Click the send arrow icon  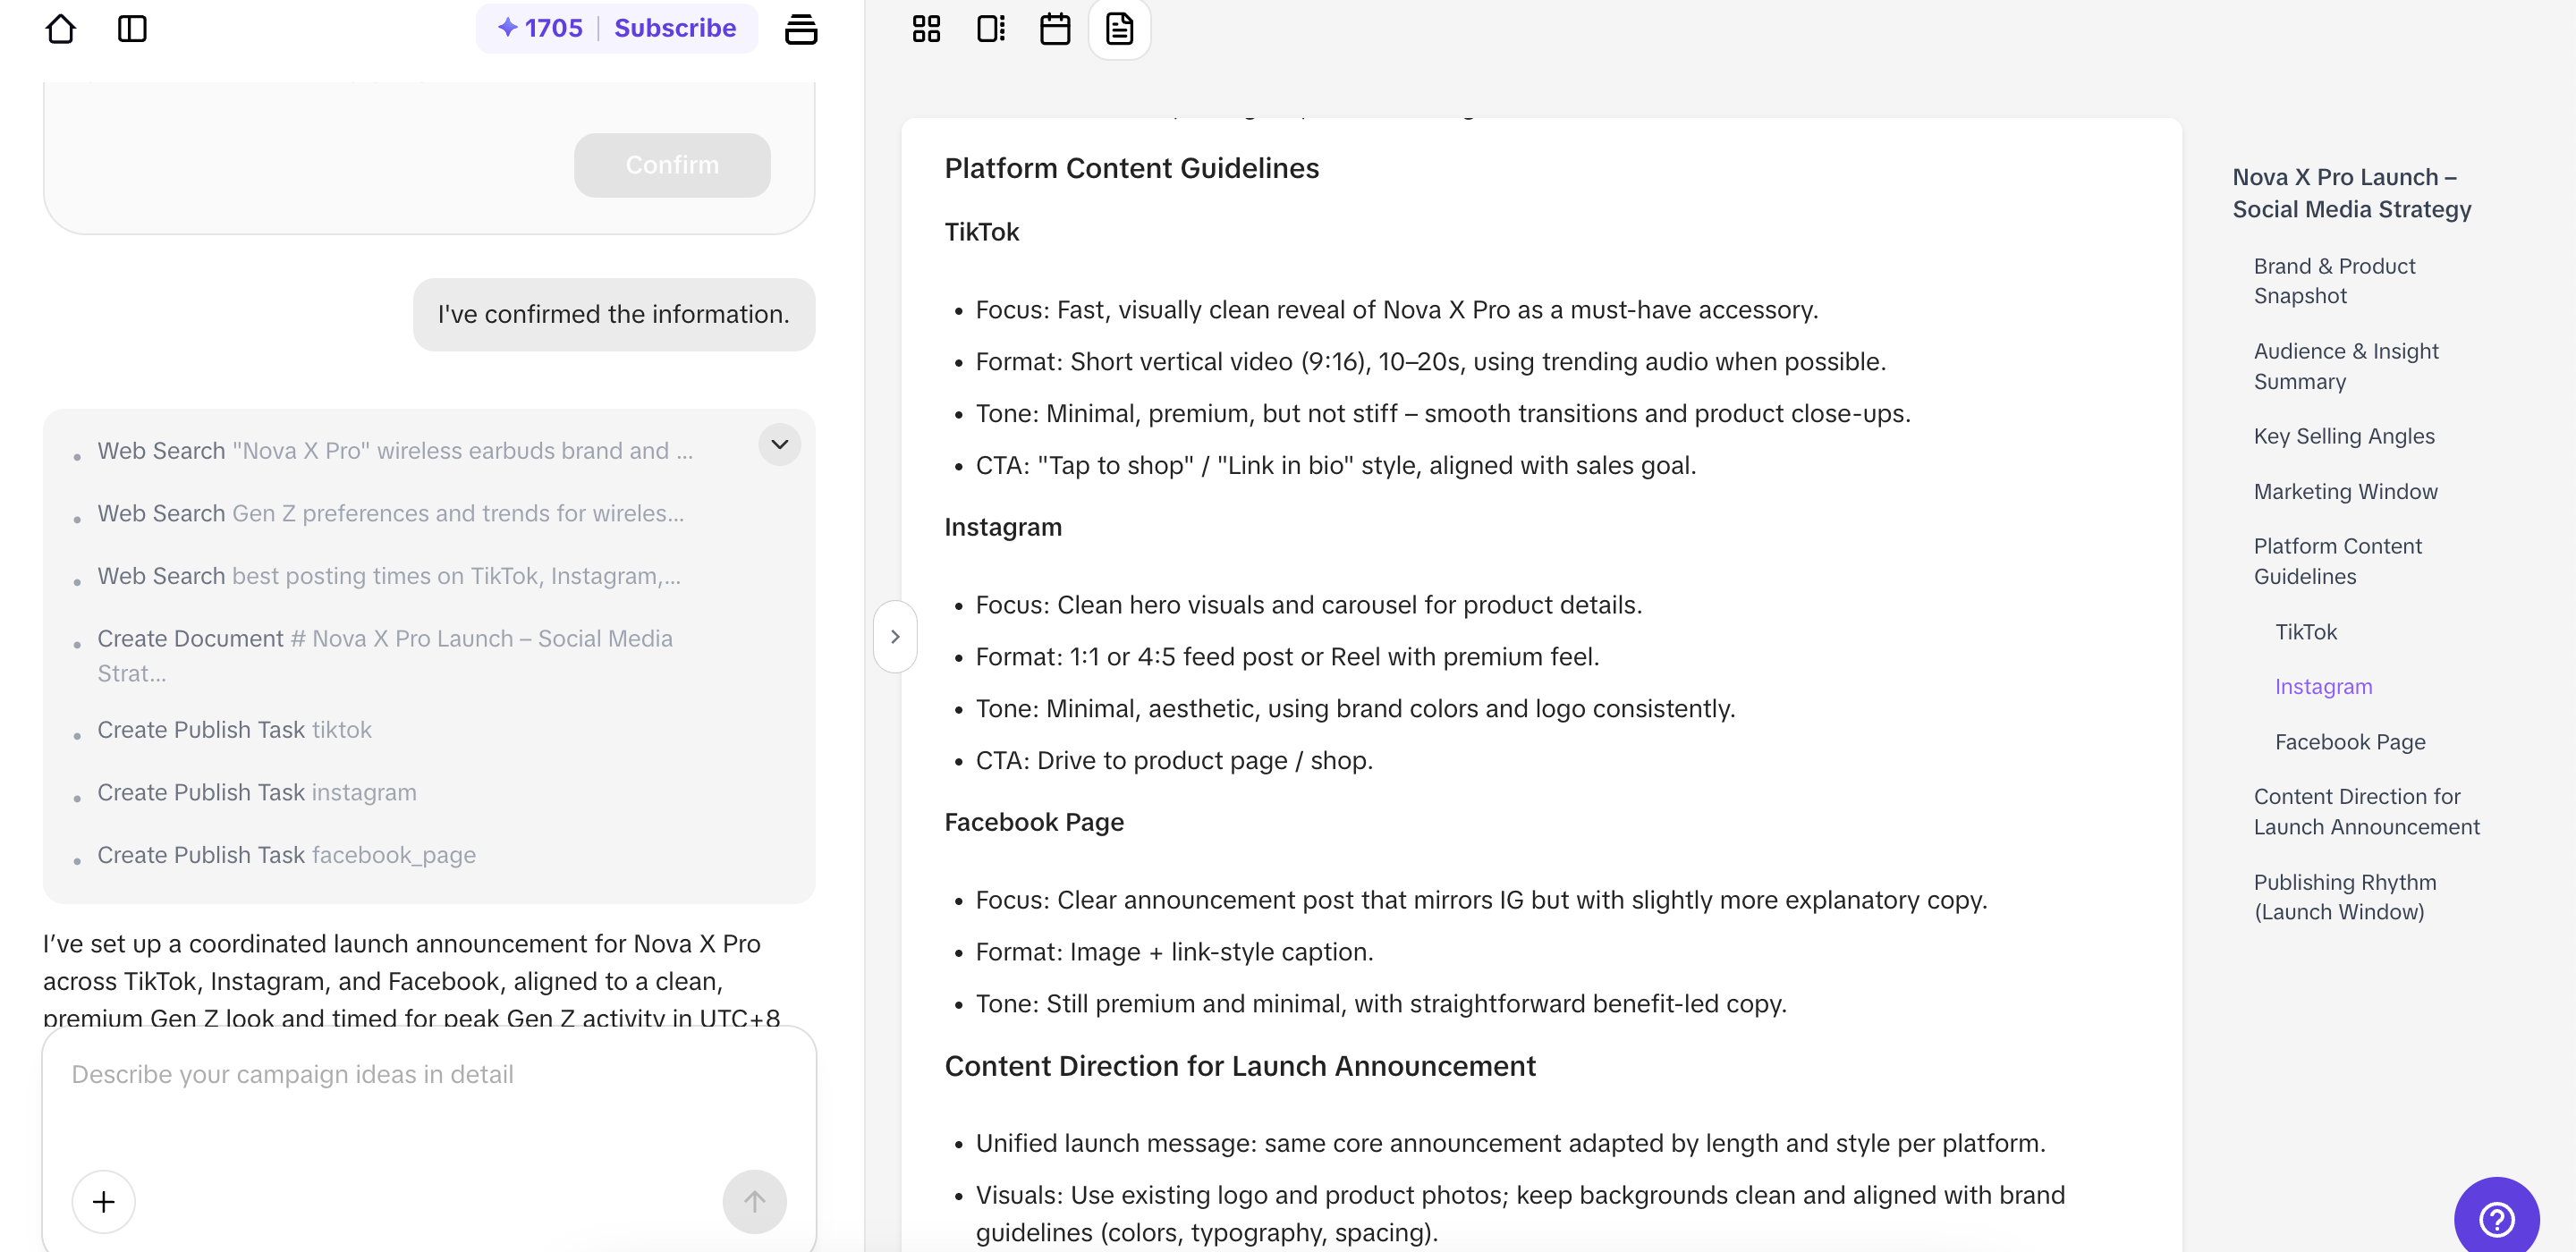point(754,1201)
